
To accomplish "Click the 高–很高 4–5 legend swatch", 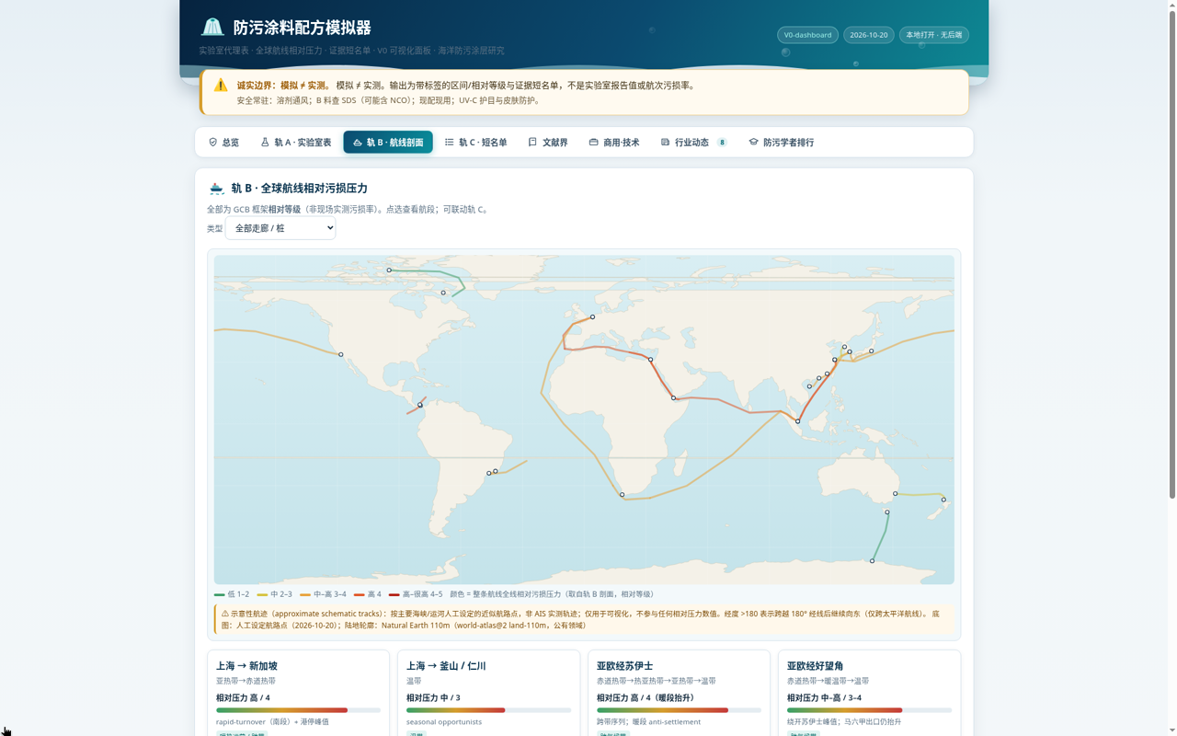I will (394, 594).
